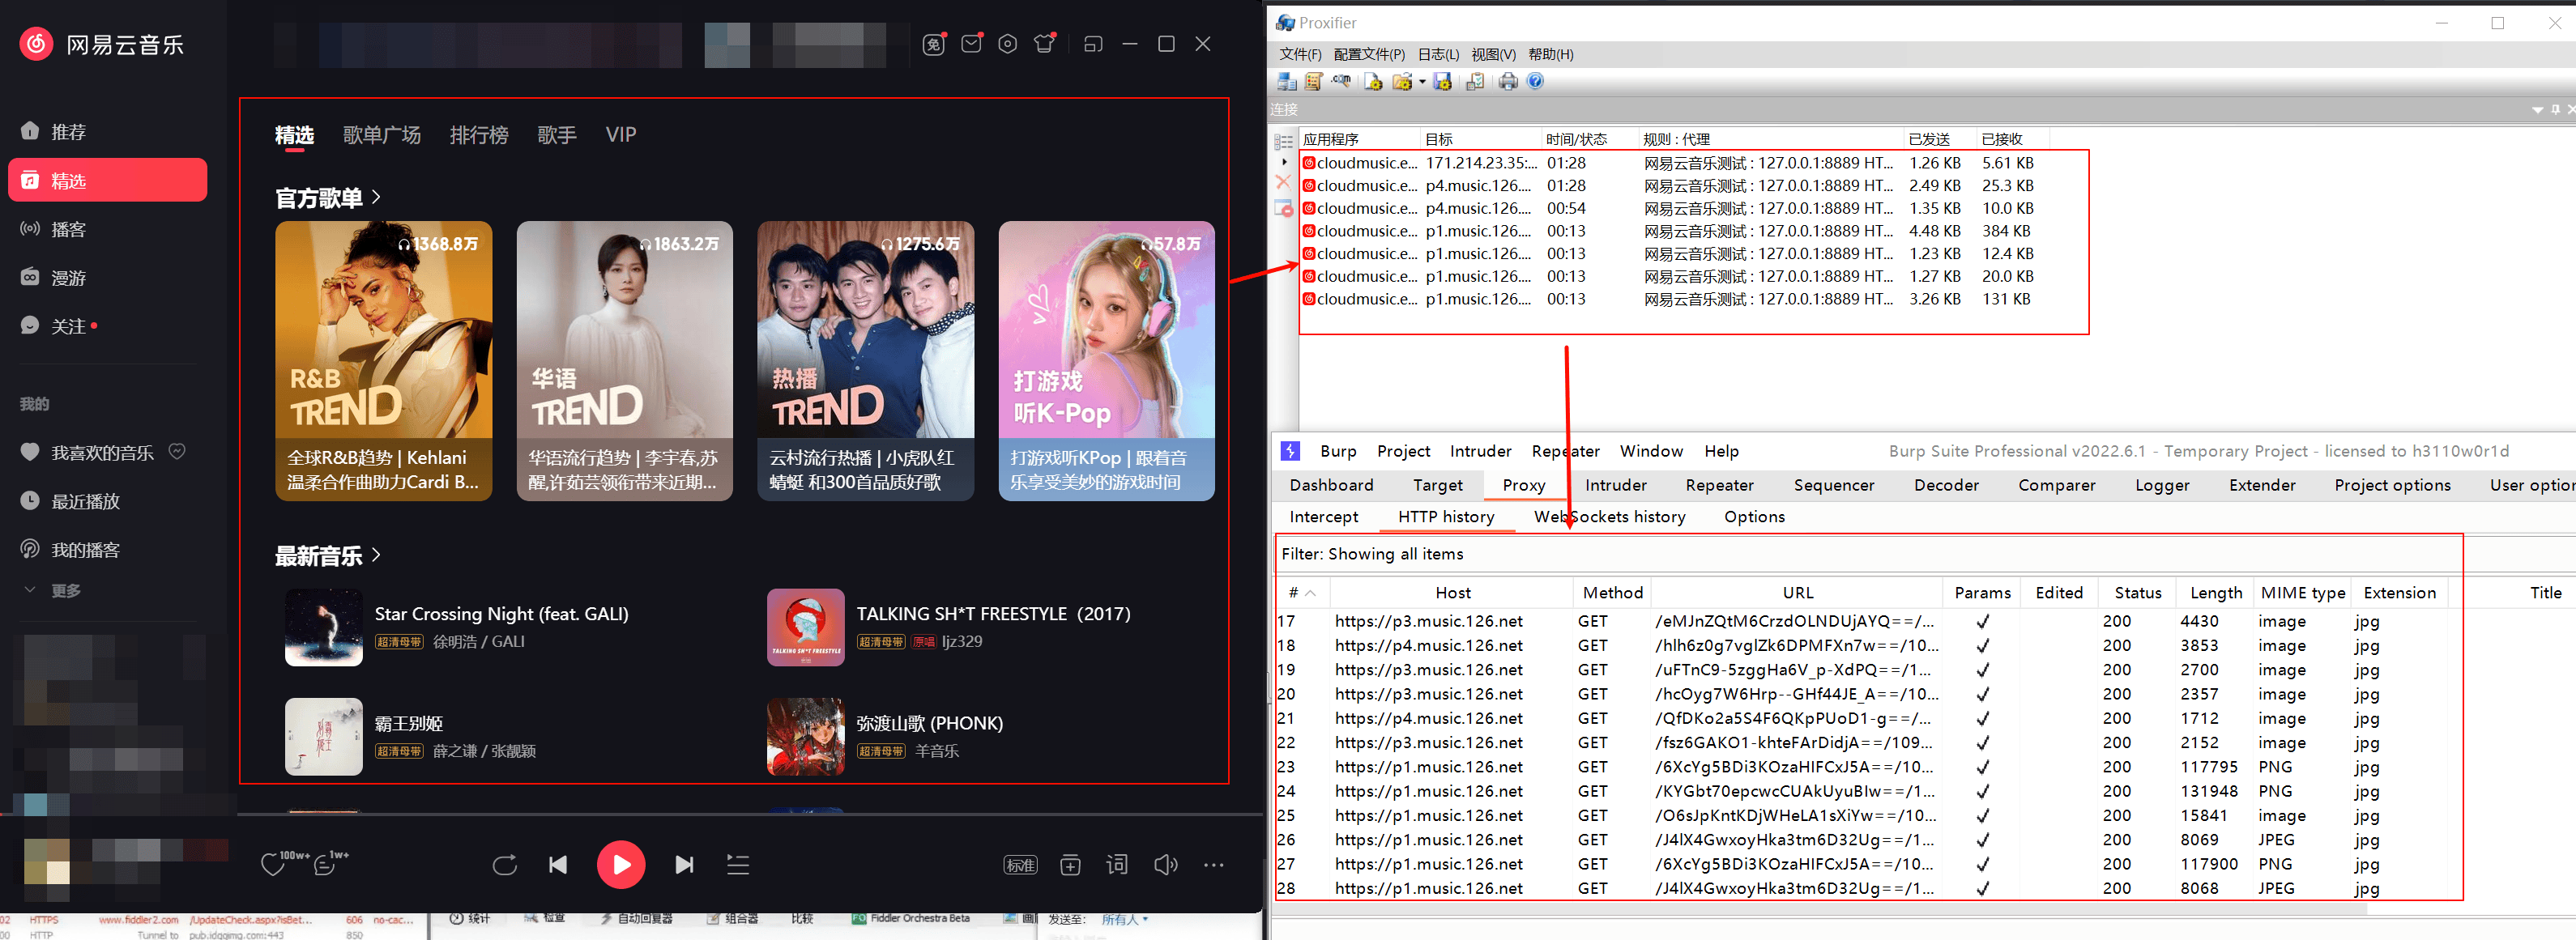
Task: Go to previous track in NetEase player
Action: point(558,865)
